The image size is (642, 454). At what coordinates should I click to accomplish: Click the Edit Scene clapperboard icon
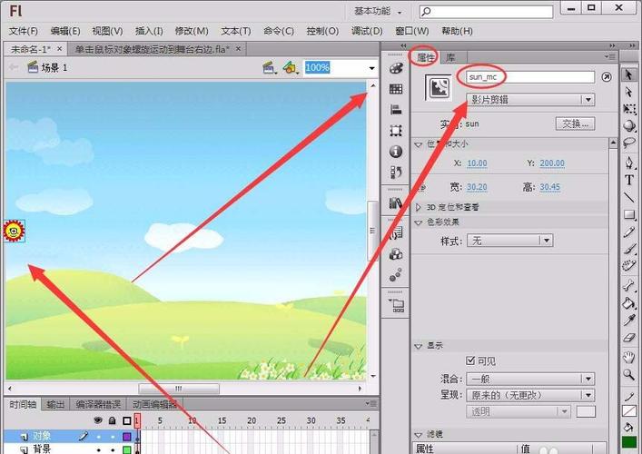click(x=269, y=67)
